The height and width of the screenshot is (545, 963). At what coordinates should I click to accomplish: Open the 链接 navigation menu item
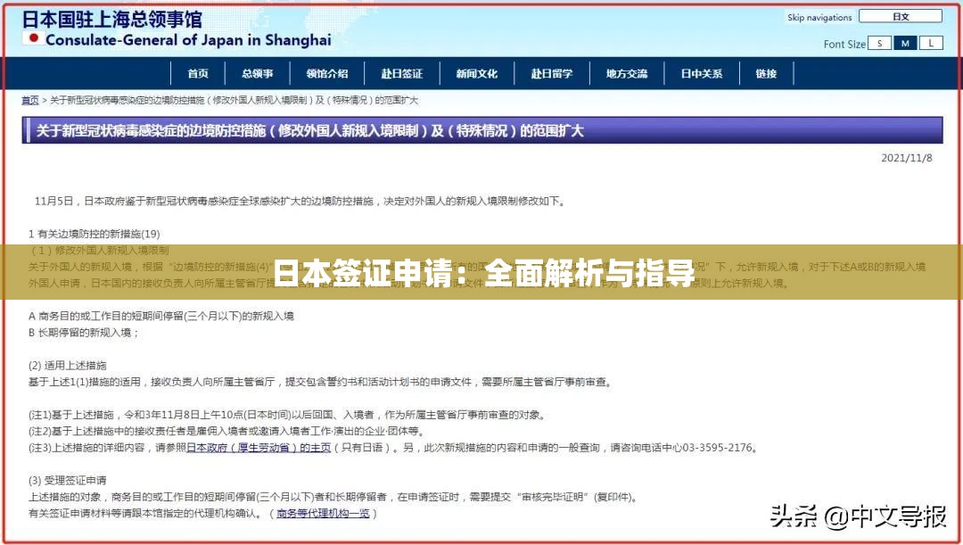click(767, 73)
